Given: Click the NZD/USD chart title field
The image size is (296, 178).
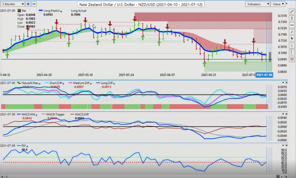Looking at the screenshot, I should tap(141, 4).
